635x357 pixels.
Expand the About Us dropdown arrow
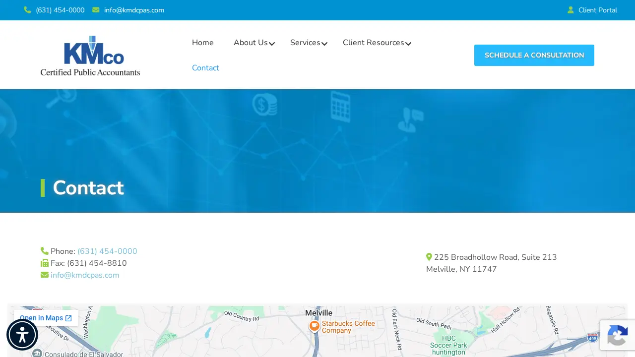tap(272, 44)
